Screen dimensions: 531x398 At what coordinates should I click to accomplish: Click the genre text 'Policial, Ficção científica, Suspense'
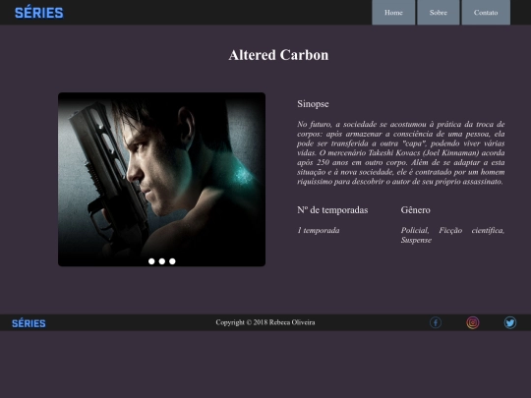click(452, 235)
